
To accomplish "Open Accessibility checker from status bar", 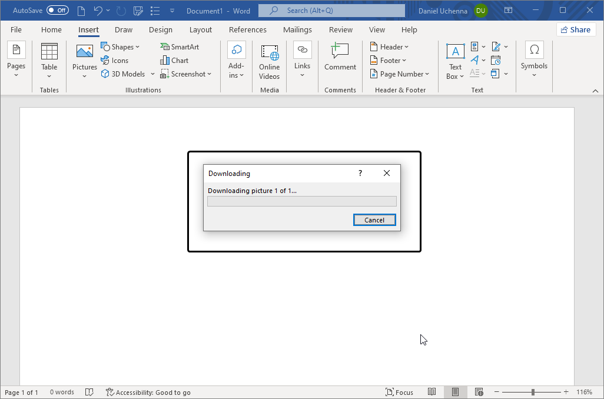I will click(x=148, y=392).
